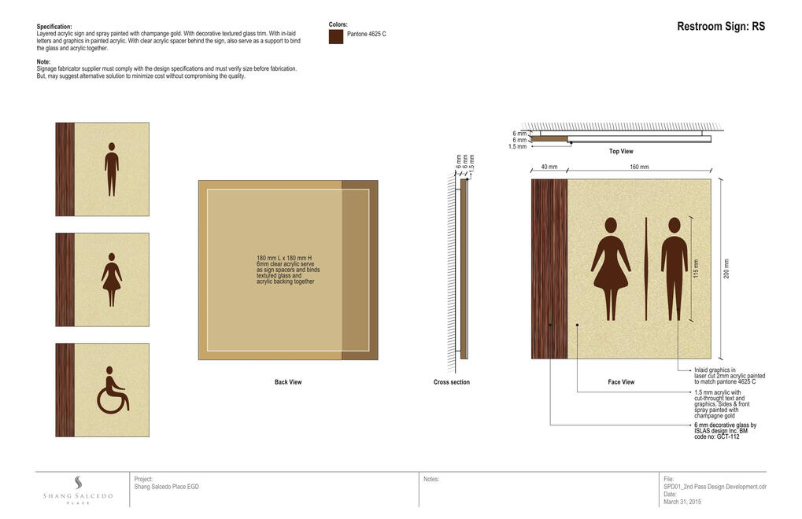Image resolution: width=802 pixels, height=519 pixels.
Task: Click the large male figure in Face View
Action: coord(674,269)
